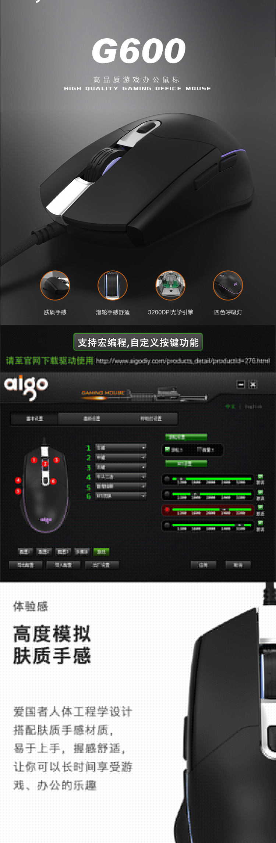Image resolution: width=276 pixels, height=843 pixels.
Task: Click red marker 3 on mouse diagram
Action: click(56, 460)
